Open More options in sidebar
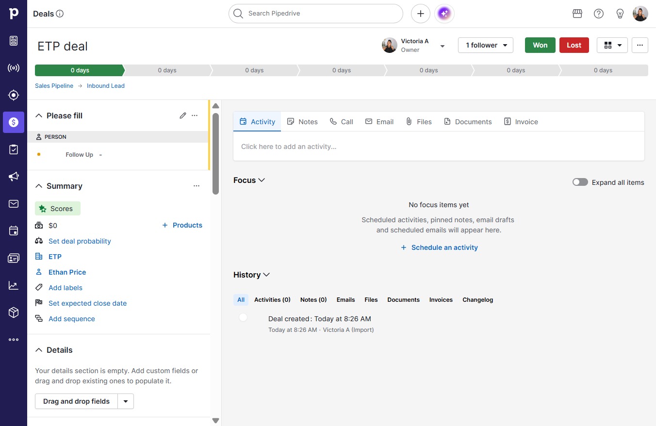 click(x=14, y=340)
